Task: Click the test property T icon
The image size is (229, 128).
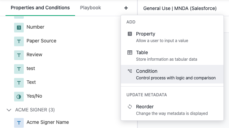Action: pyautogui.click(x=19, y=69)
